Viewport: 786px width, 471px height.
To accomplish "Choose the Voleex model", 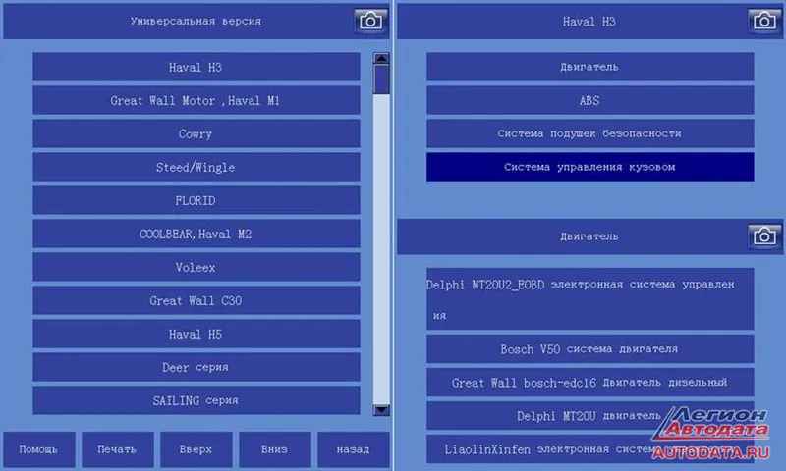I will pyautogui.click(x=196, y=267).
